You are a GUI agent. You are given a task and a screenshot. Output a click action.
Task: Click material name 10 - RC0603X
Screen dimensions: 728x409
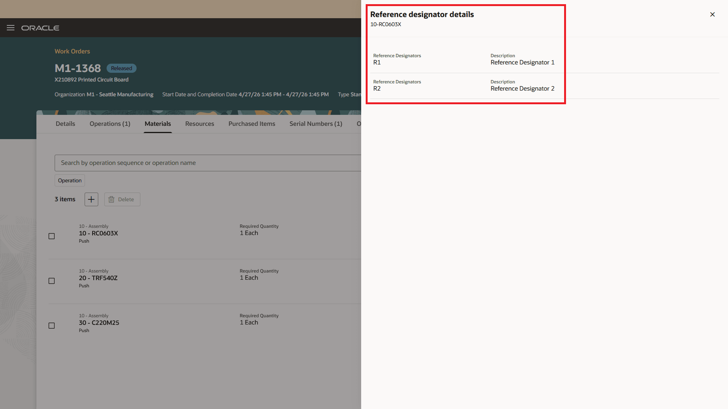coord(98,233)
